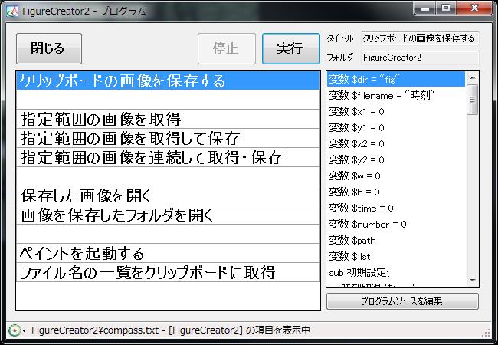Click the プログラムソースを編集 button

[x=402, y=301]
